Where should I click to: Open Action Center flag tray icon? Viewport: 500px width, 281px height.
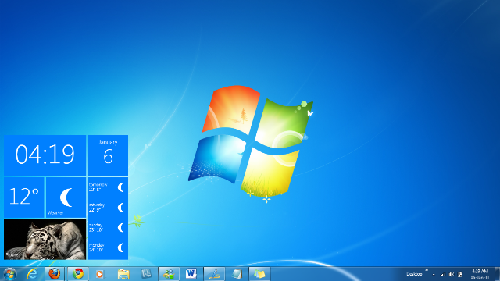[x=460, y=274]
